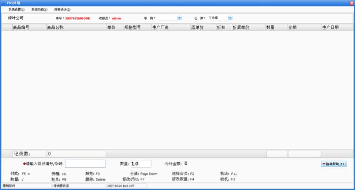Click the 隐藏帮助 (F1) button
Image resolution: width=355 pixels, height=190 pixels.
coord(334,164)
